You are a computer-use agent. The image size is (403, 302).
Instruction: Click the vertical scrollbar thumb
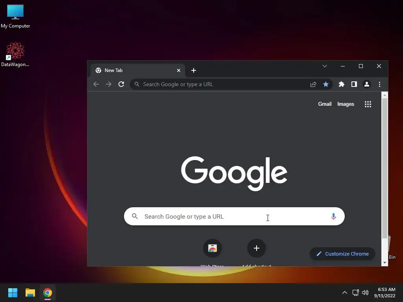click(x=385, y=168)
